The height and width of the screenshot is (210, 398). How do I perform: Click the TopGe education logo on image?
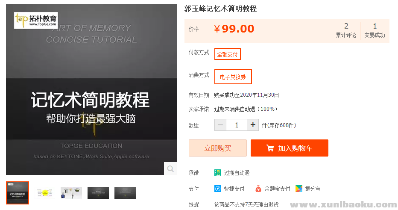pyautogui.click(x=36, y=20)
